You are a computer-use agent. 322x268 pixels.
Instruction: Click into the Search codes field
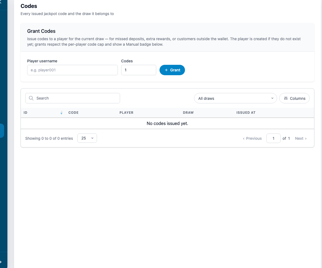click(73, 98)
